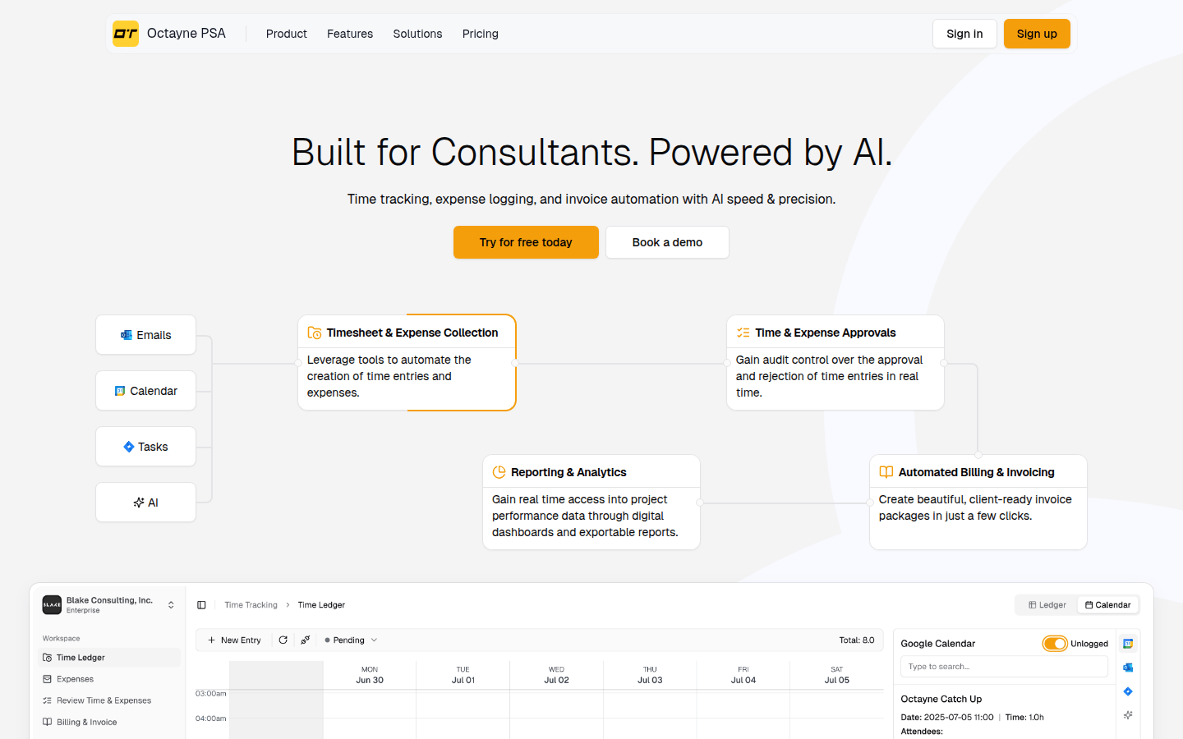
Task: Select the Outlook integration icon
Action: point(1127,667)
